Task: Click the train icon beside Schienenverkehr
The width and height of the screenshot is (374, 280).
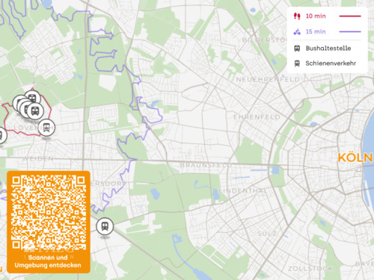Action: tap(297, 63)
